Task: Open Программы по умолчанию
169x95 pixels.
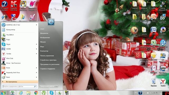Action: (50, 64)
